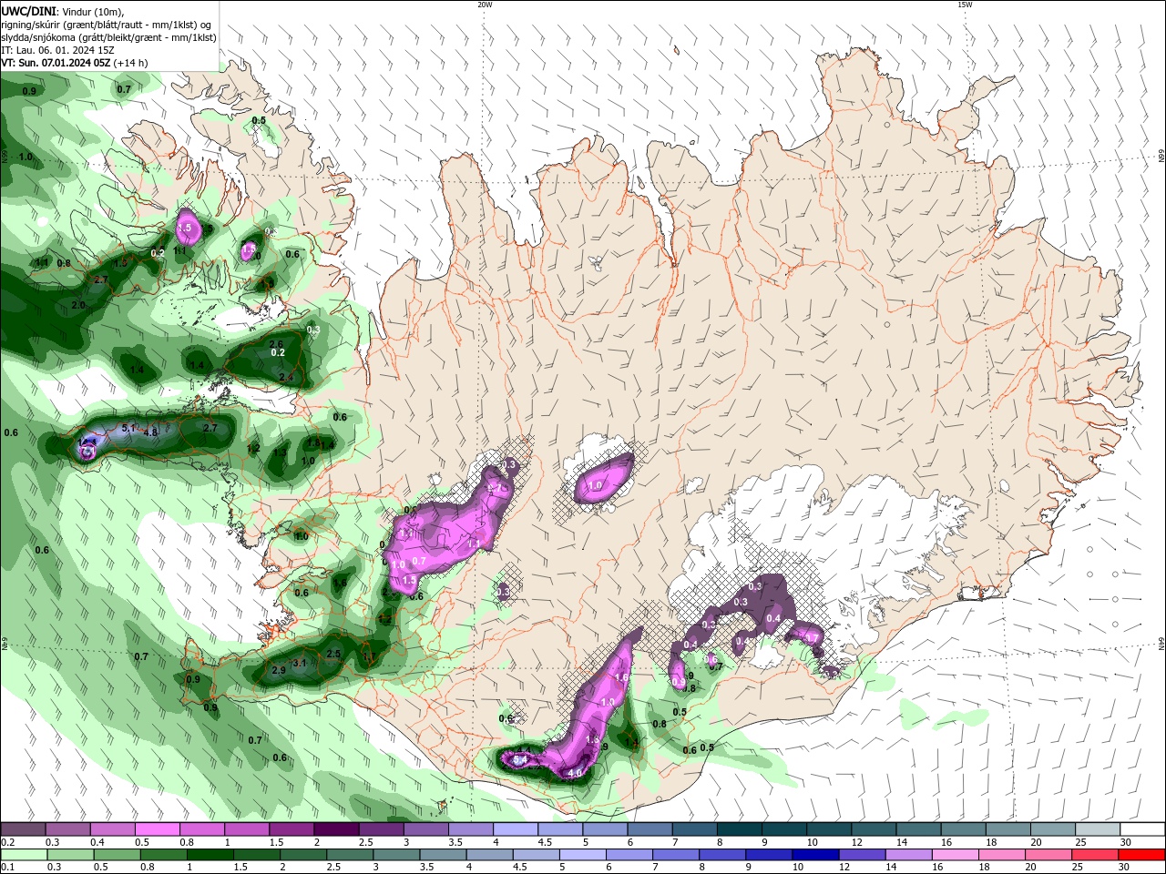Pick the darkest green rain swatch labeled 1
The width and height of the screenshot is (1166, 874).
pyautogui.click(x=210, y=855)
